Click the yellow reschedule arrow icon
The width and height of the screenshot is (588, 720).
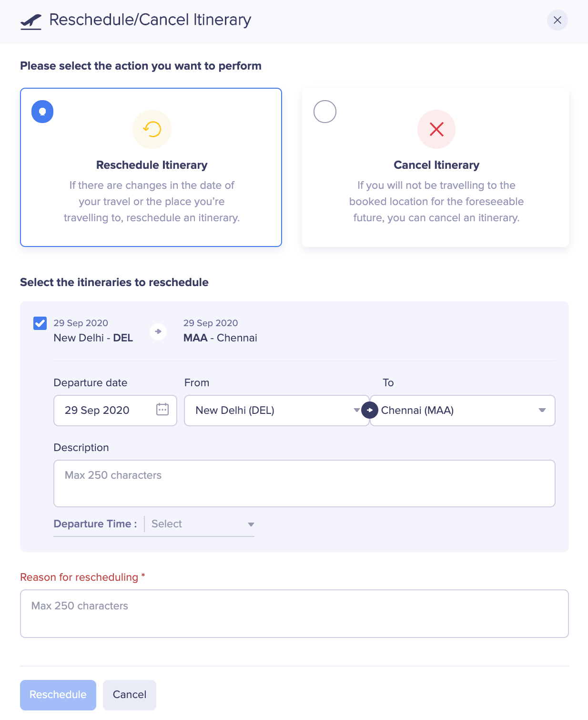(x=152, y=129)
